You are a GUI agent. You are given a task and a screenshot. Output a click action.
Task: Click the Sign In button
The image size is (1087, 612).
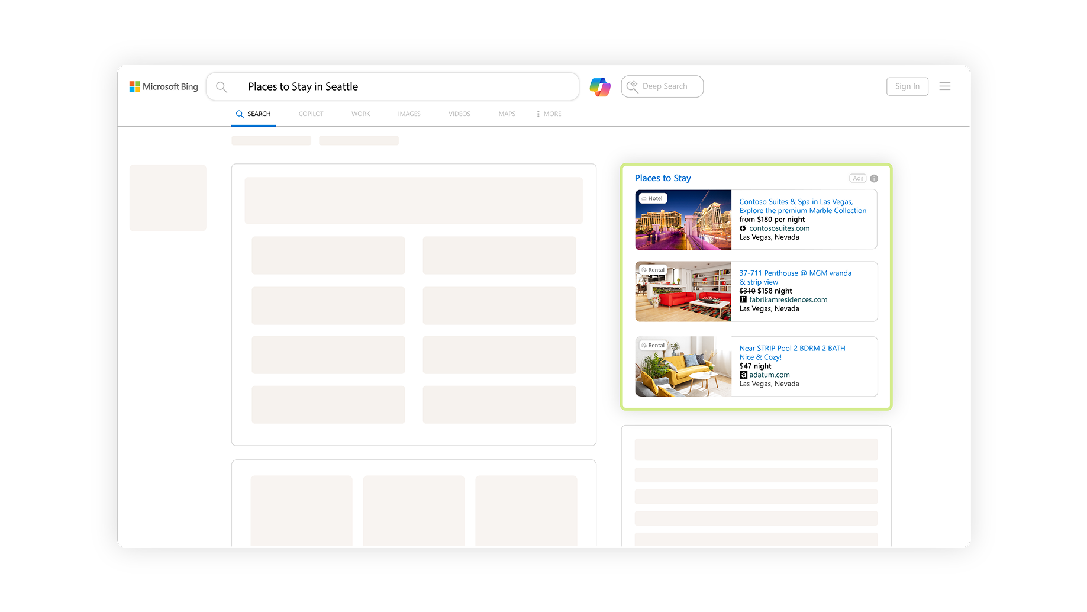(x=907, y=86)
